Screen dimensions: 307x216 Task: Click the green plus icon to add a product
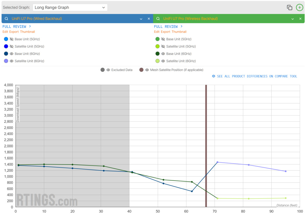[300, 7]
